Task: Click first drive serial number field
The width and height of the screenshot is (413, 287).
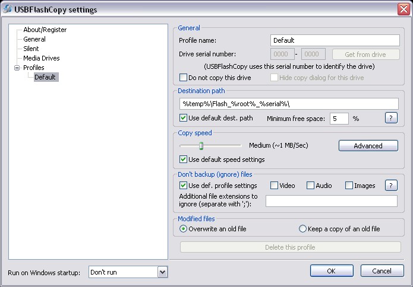Action: (282, 54)
